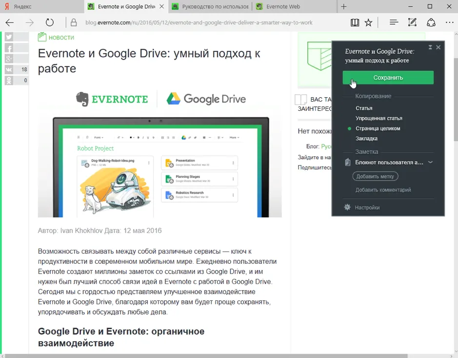The width and height of the screenshot is (458, 358).
Task: Add page to favorites star icon
Action: tap(369, 22)
